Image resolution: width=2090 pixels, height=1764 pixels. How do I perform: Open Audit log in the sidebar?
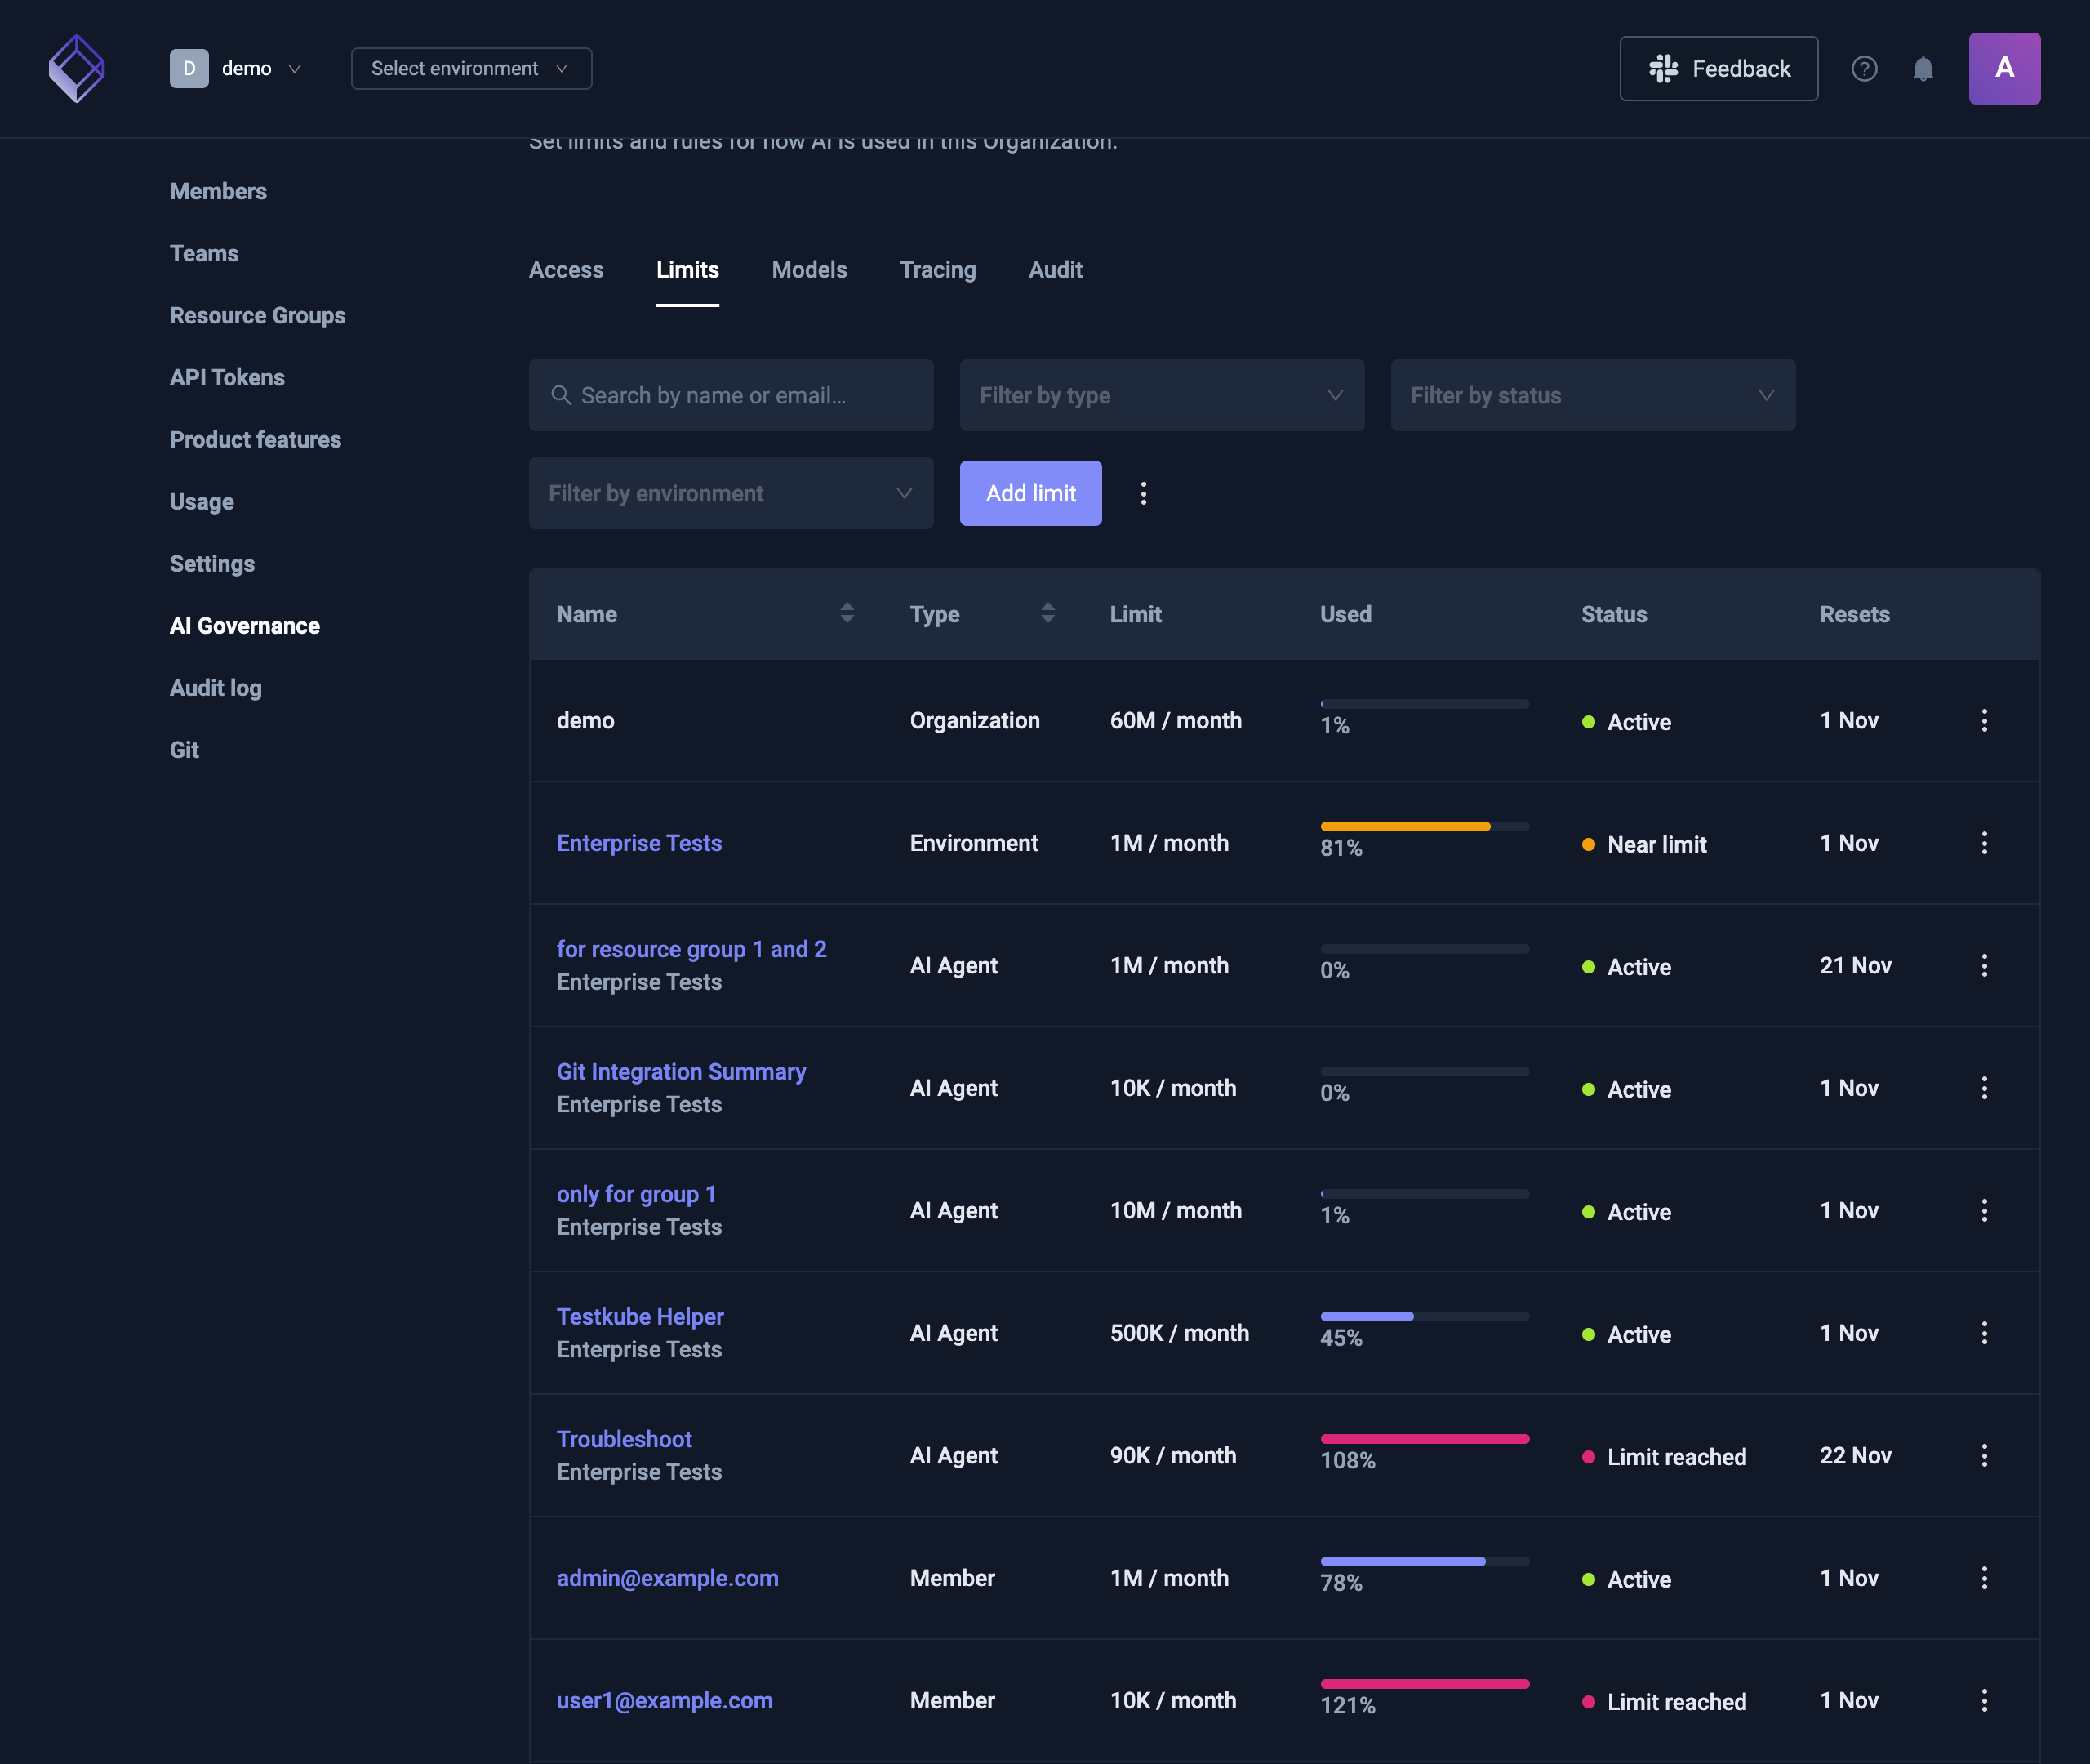pyautogui.click(x=215, y=688)
